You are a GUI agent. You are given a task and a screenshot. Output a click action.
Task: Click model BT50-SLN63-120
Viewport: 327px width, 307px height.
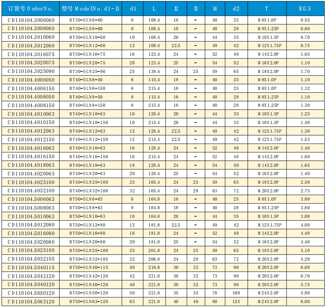point(89,302)
